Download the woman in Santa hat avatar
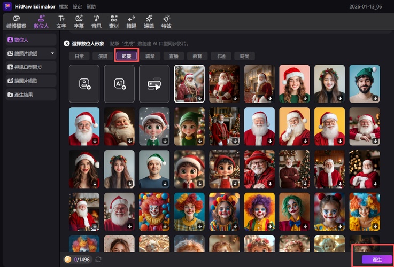 305,98
